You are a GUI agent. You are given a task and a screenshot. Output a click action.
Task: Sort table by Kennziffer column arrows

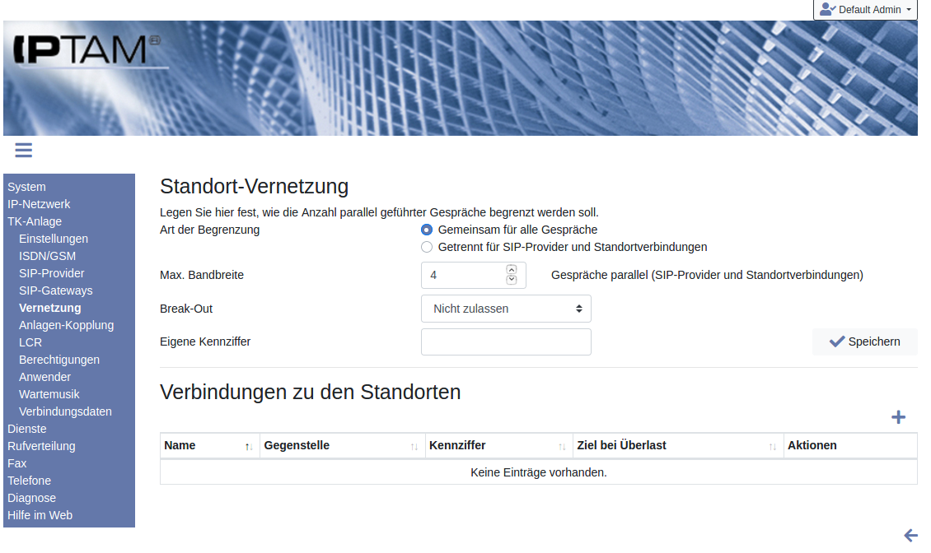tap(562, 446)
